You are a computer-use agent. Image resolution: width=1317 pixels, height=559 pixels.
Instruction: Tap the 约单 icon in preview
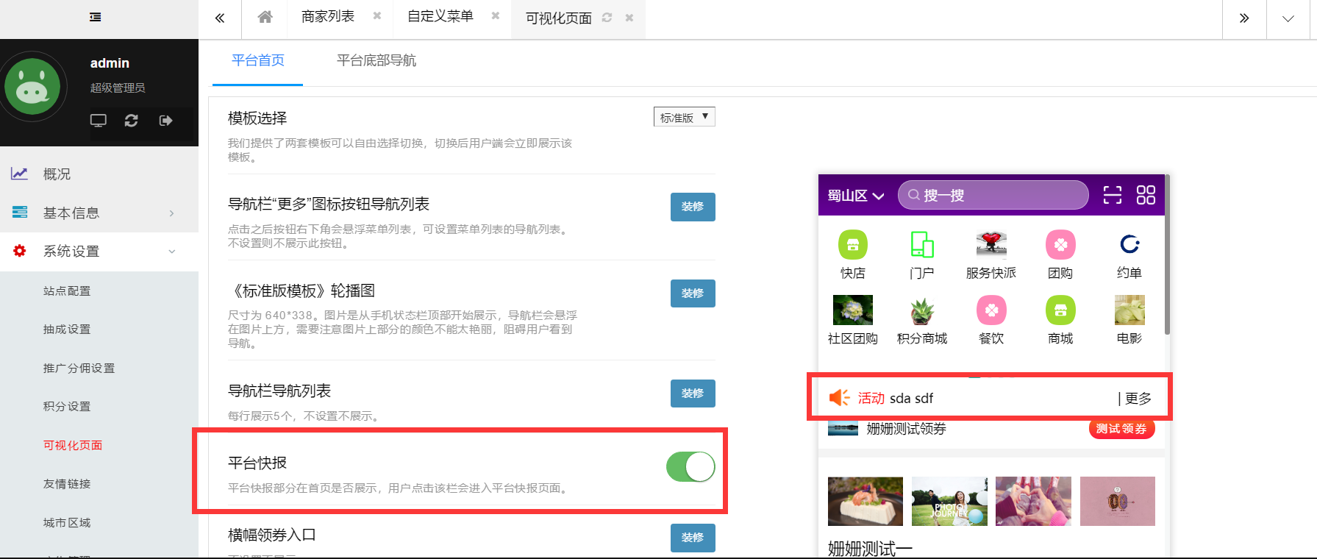click(x=1129, y=244)
